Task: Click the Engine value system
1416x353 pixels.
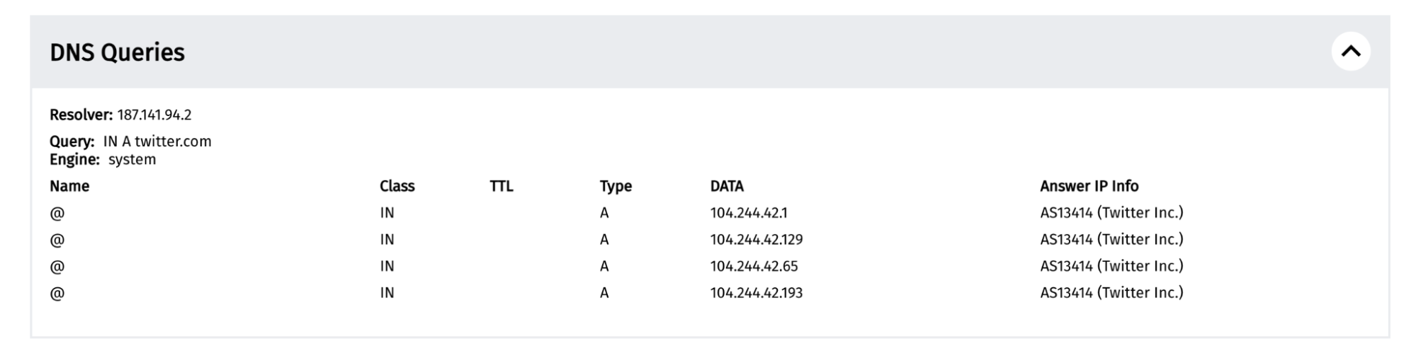Action: click(x=132, y=160)
